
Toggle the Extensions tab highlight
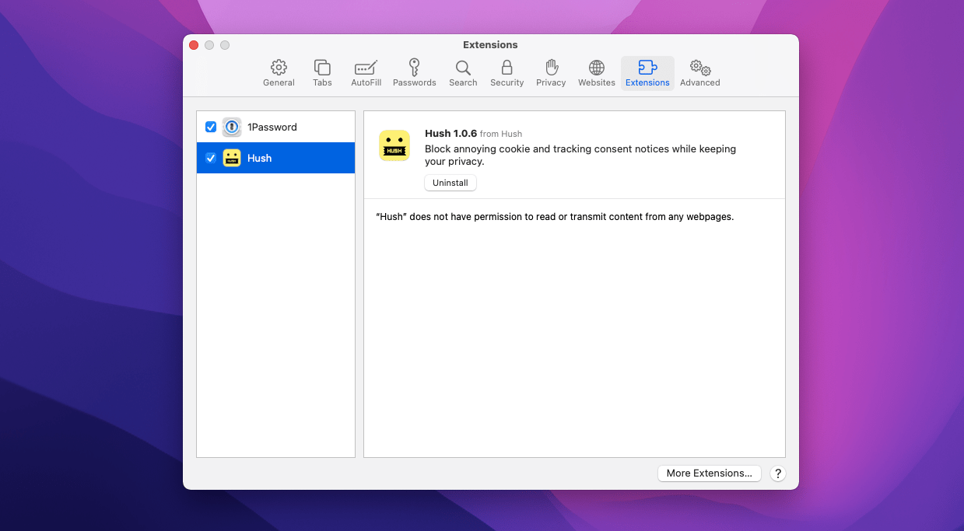point(647,72)
